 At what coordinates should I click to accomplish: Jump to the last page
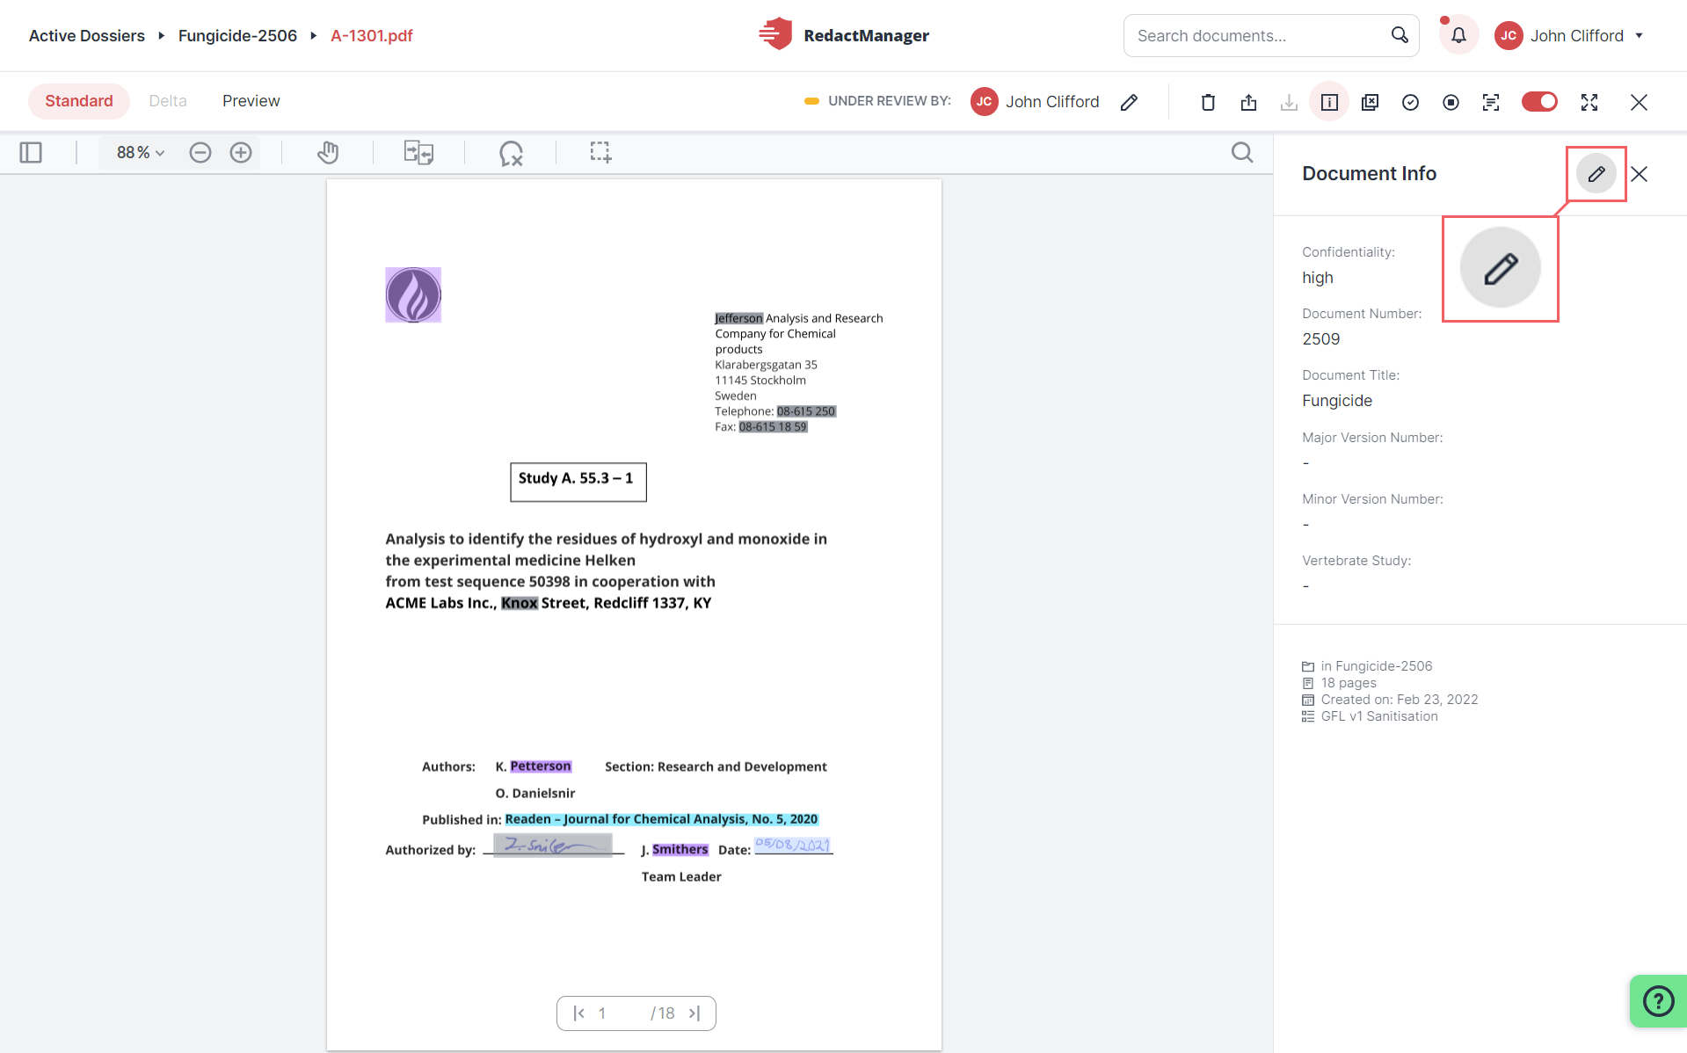(x=694, y=1013)
